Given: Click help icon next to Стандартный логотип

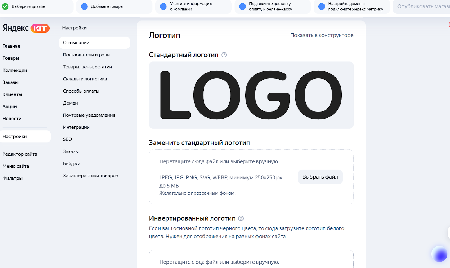Looking at the screenshot, I should coord(224,55).
